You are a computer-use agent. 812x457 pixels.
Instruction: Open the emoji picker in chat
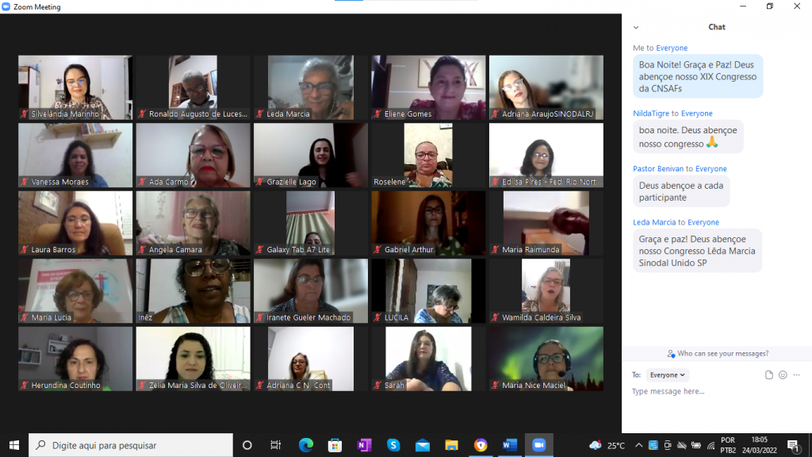coord(783,375)
